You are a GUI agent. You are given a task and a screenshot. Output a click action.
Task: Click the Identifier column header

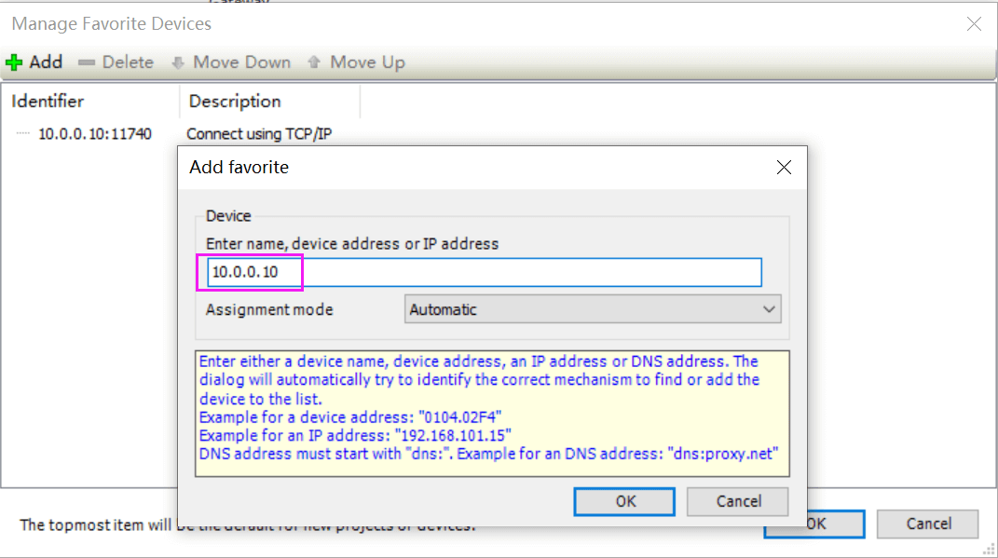pyautogui.click(x=48, y=102)
